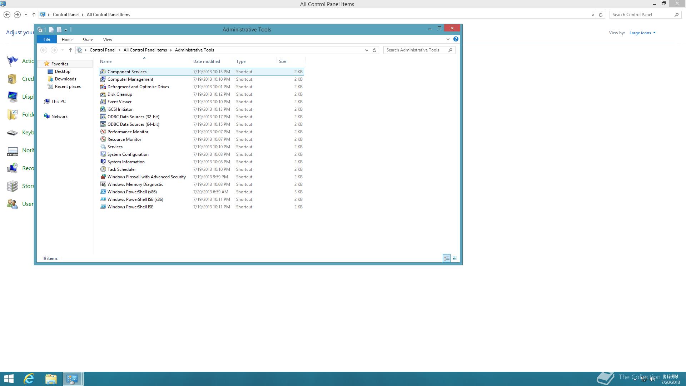The image size is (686, 386).
Task: Open the Start button on taskbar
Action: pos(9,379)
